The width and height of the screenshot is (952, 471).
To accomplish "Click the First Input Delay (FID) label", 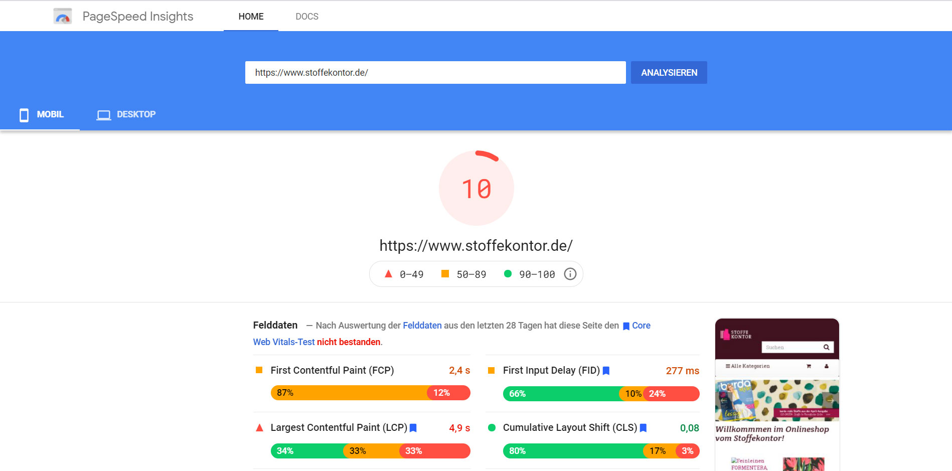I will [551, 370].
